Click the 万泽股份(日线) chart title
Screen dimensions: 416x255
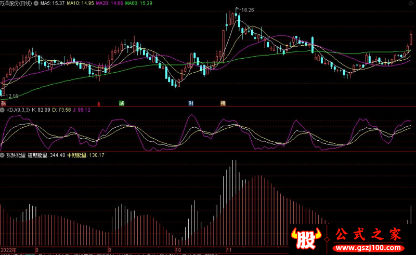click(x=17, y=4)
